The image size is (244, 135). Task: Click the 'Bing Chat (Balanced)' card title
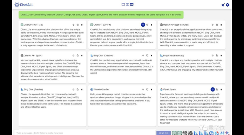[x=174, y=55]
